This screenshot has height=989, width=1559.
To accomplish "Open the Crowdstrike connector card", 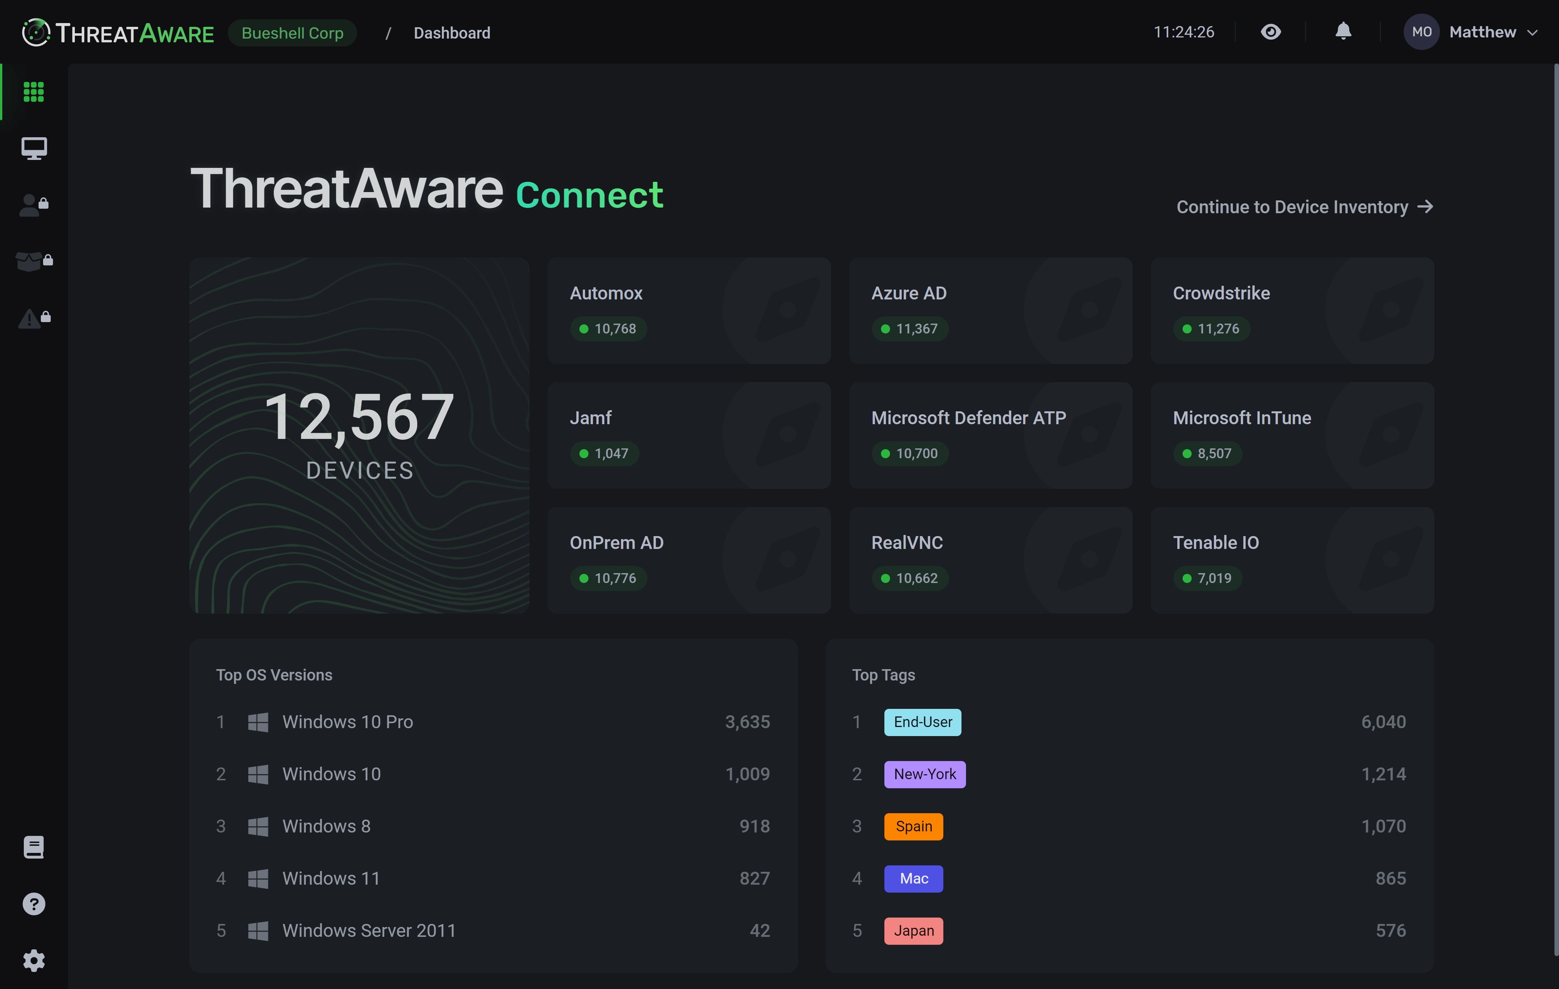I will [x=1292, y=311].
